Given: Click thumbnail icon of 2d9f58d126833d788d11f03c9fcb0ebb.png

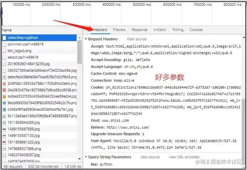Looking at the screenshot, I should coord(4,83).
